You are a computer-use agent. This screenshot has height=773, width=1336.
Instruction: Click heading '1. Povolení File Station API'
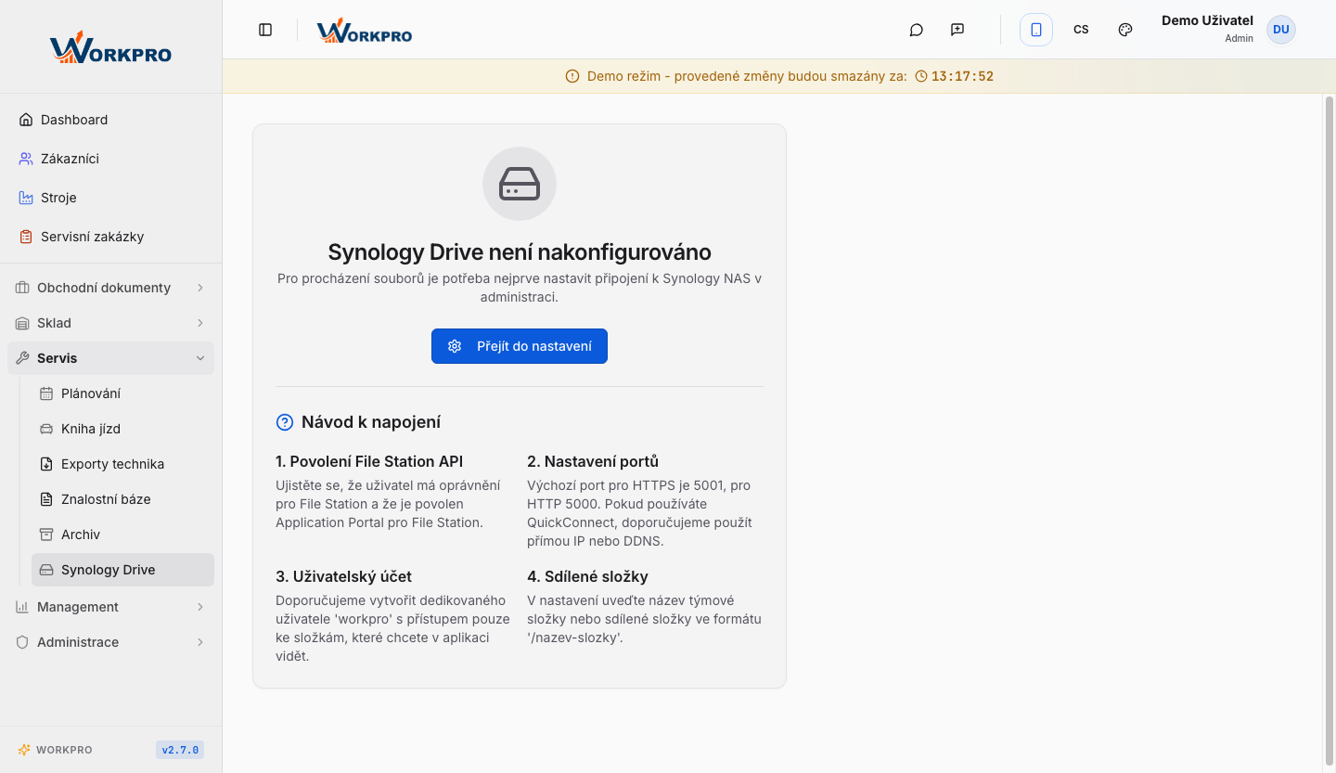pyautogui.click(x=369, y=461)
